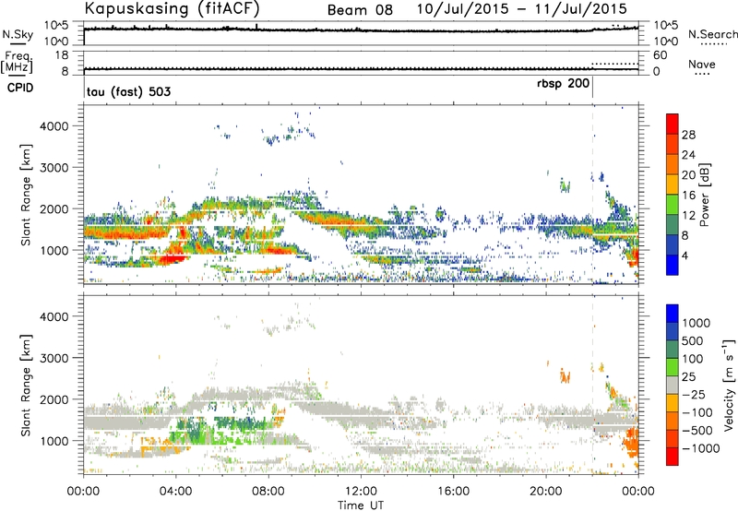Click the Kapuskasing (fitACF) plot title
Image resolution: width=738 pixels, height=511 pixels.
[172, 8]
